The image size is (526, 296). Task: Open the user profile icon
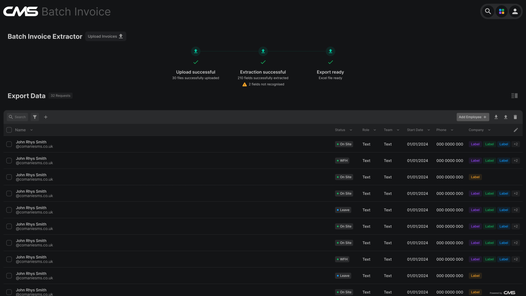pos(514,11)
